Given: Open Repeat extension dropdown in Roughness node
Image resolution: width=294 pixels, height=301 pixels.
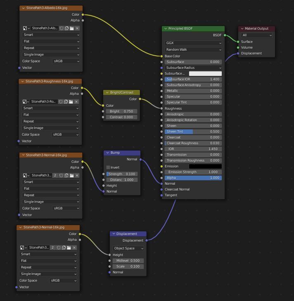Looking at the screenshot, I should (50, 121).
